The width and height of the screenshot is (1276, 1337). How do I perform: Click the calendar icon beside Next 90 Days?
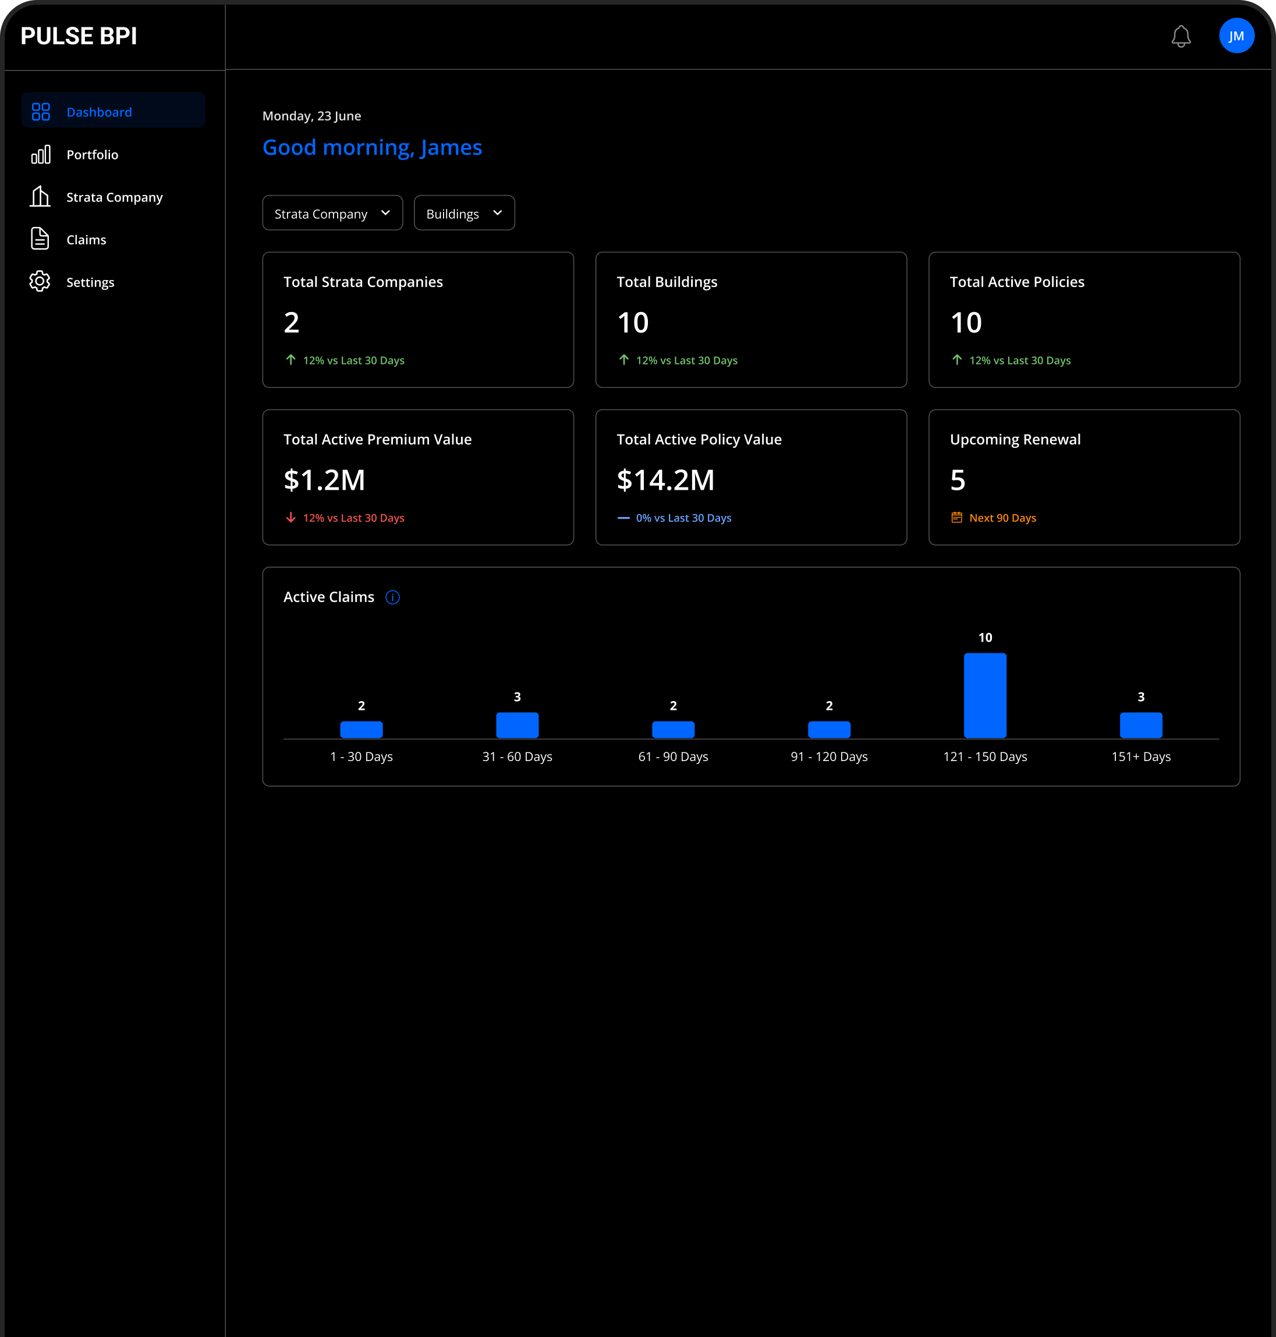[x=956, y=517]
